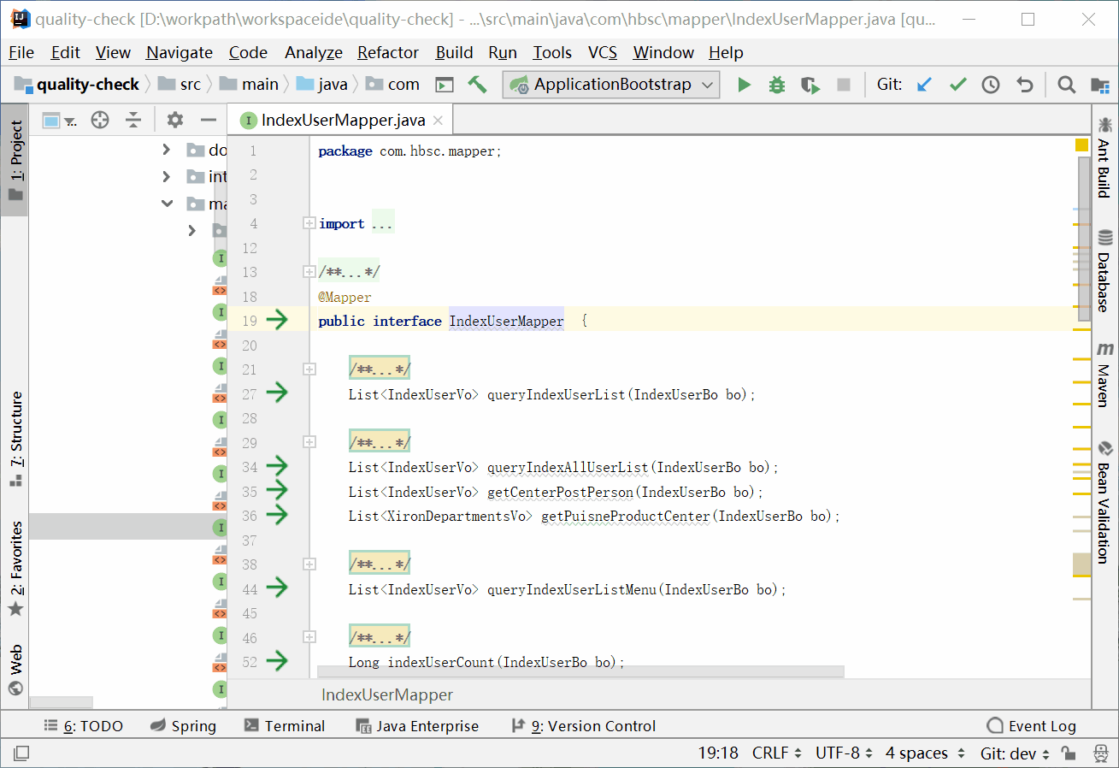The width and height of the screenshot is (1119, 768).
Task: Open the Java Enterprise tool window
Action: pyautogui.click(x=417, y=726)
